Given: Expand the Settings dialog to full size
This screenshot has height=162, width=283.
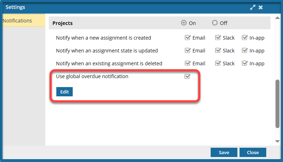Looking at the screenshot, I should (253, 7).
